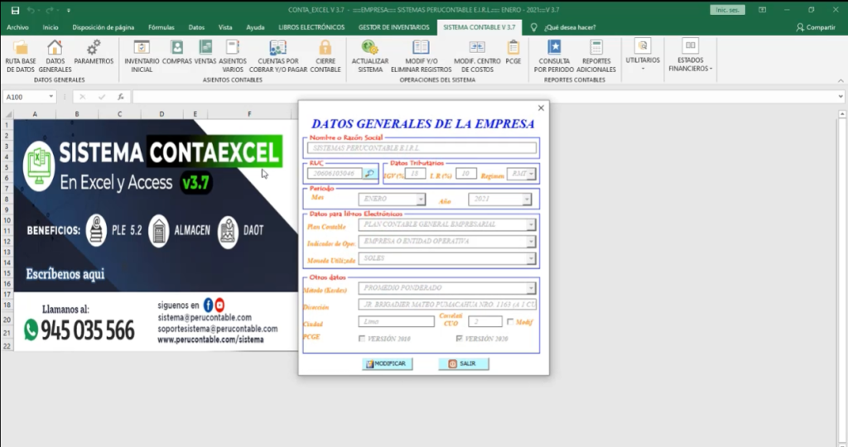
Task: Click the Inic. ses. button
Action: pyautogui.click(x=727, y=10)
